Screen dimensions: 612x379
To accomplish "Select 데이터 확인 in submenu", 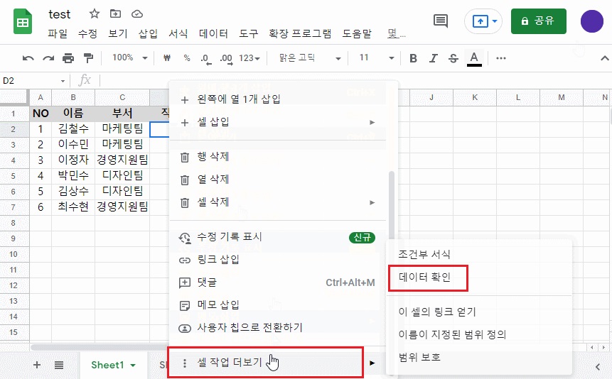I will [x=479, y=278].
